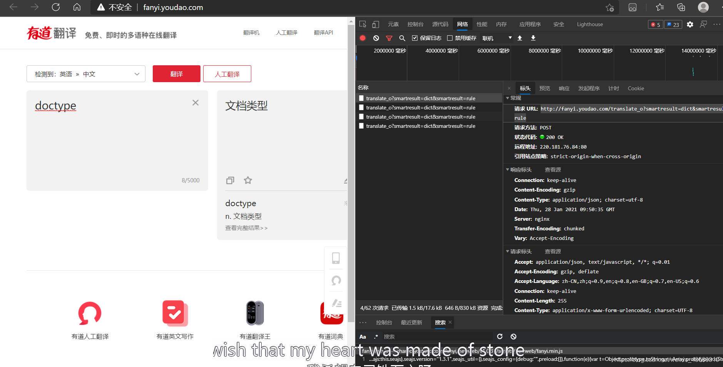Select the first translate_o request row

point(429,98)
